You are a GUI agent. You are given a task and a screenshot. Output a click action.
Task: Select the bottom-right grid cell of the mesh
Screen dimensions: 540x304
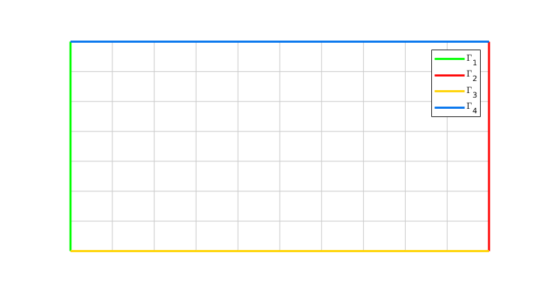pyautogui.click(x=468, y=236)
